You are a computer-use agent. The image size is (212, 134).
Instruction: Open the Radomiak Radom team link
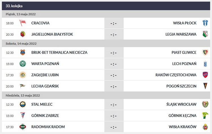[x=48, y=127]
